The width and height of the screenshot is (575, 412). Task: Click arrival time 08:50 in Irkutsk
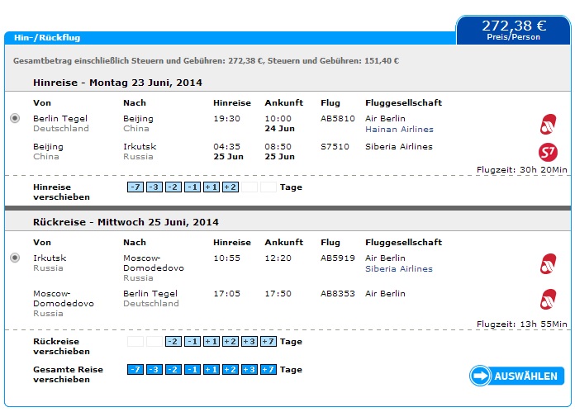pyautogui.click(x=278, y=147)
